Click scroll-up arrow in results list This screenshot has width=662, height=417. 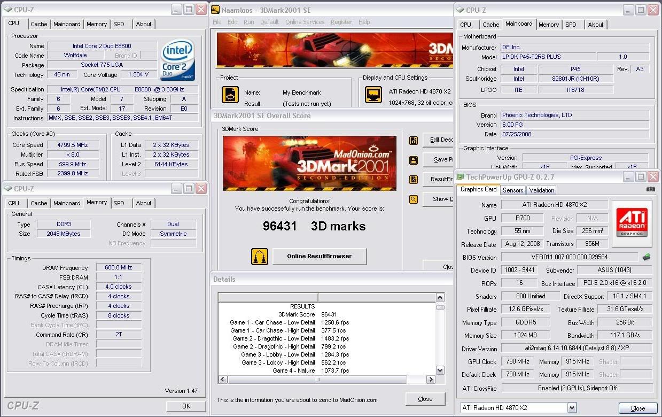[440, 298]
